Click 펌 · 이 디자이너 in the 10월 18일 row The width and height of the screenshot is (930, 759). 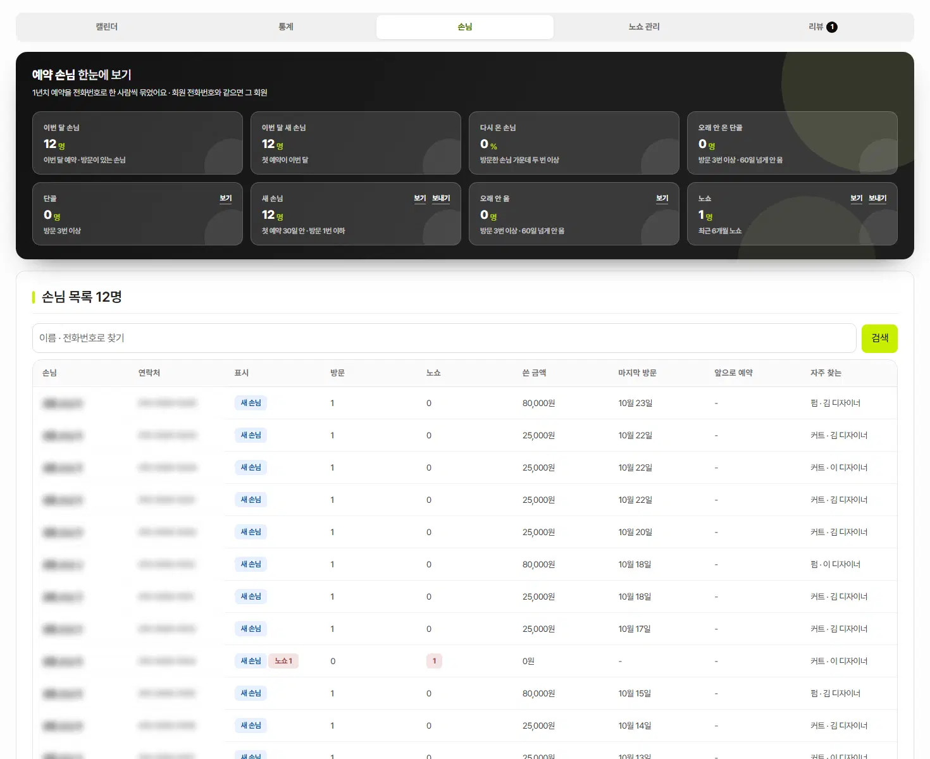[x=835, y=564]
